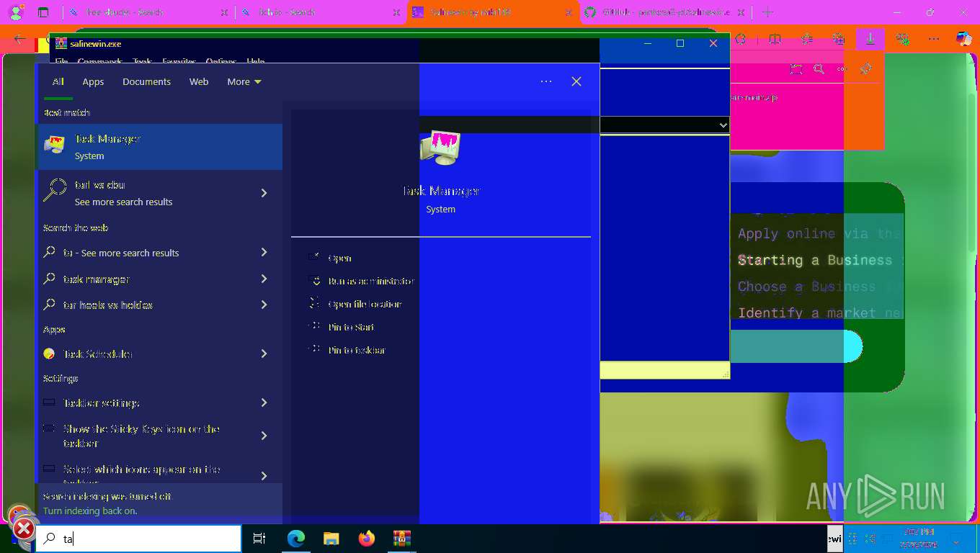Viewport: 980px width, 553px height.
Task: Switch to the GitHub browser tab
Action: point(664,12)
